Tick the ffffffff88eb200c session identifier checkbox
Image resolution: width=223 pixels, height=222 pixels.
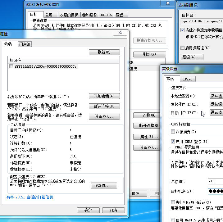coord(11,66)
